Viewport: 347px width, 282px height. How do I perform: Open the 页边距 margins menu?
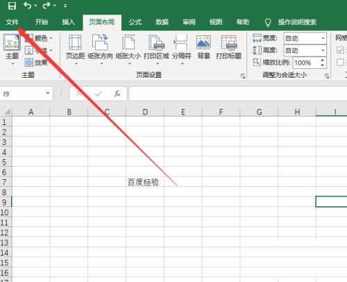tap(76, 49)
